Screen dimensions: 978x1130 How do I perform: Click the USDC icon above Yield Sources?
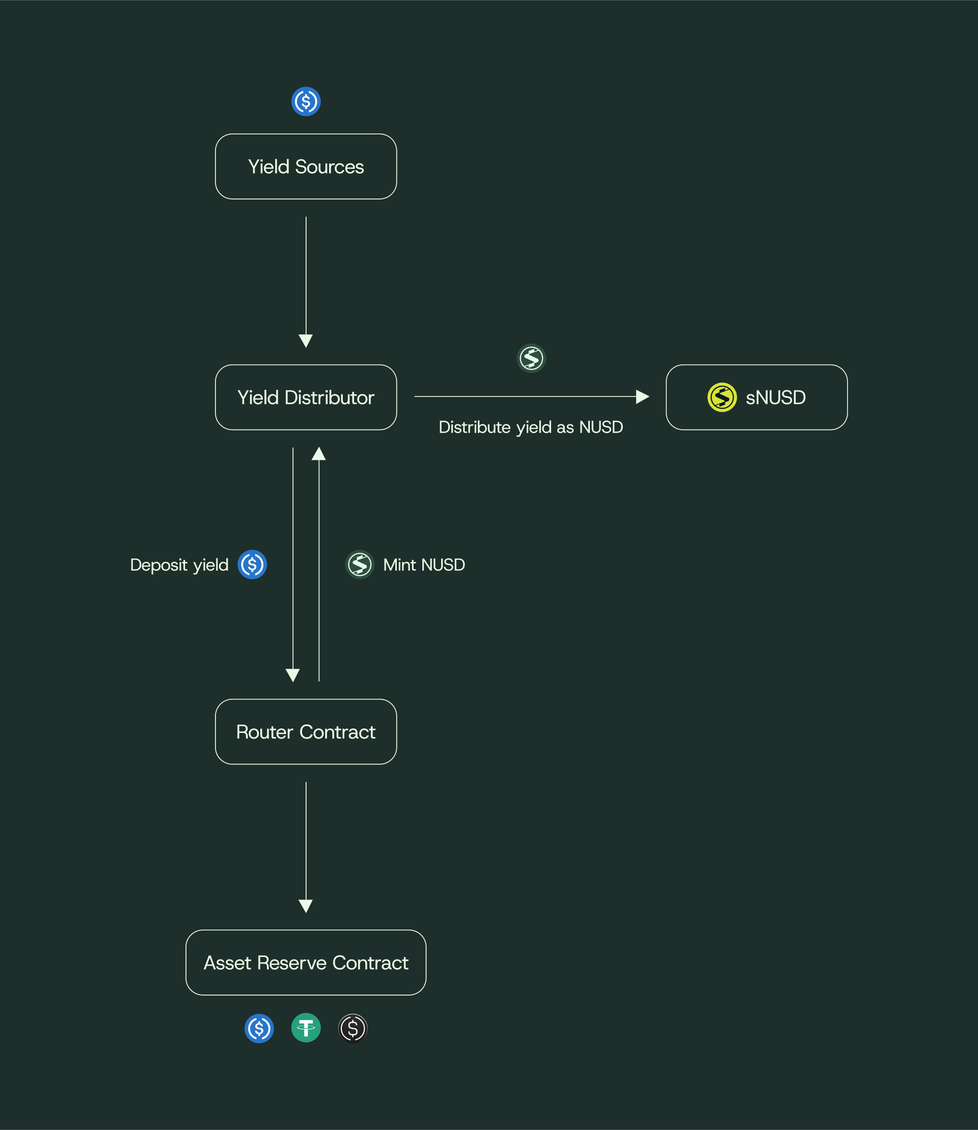click(306, 101)
